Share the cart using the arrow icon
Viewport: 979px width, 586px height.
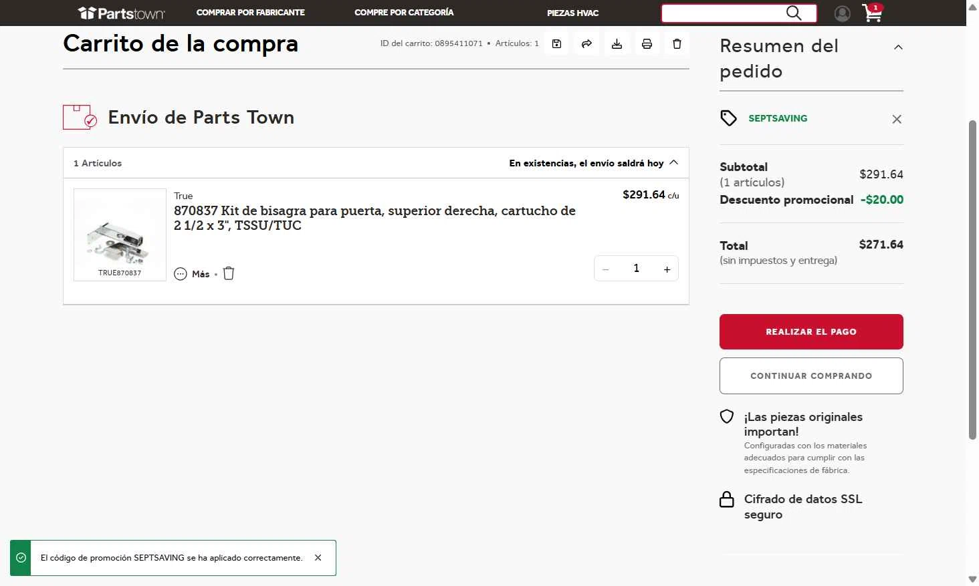tap(586, 44)
